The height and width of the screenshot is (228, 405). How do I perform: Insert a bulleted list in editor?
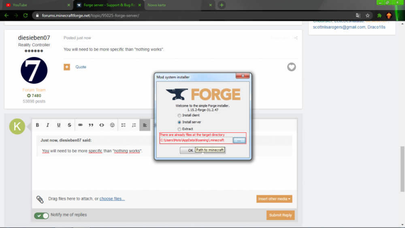pyautogui.click(x=124, y=125)
